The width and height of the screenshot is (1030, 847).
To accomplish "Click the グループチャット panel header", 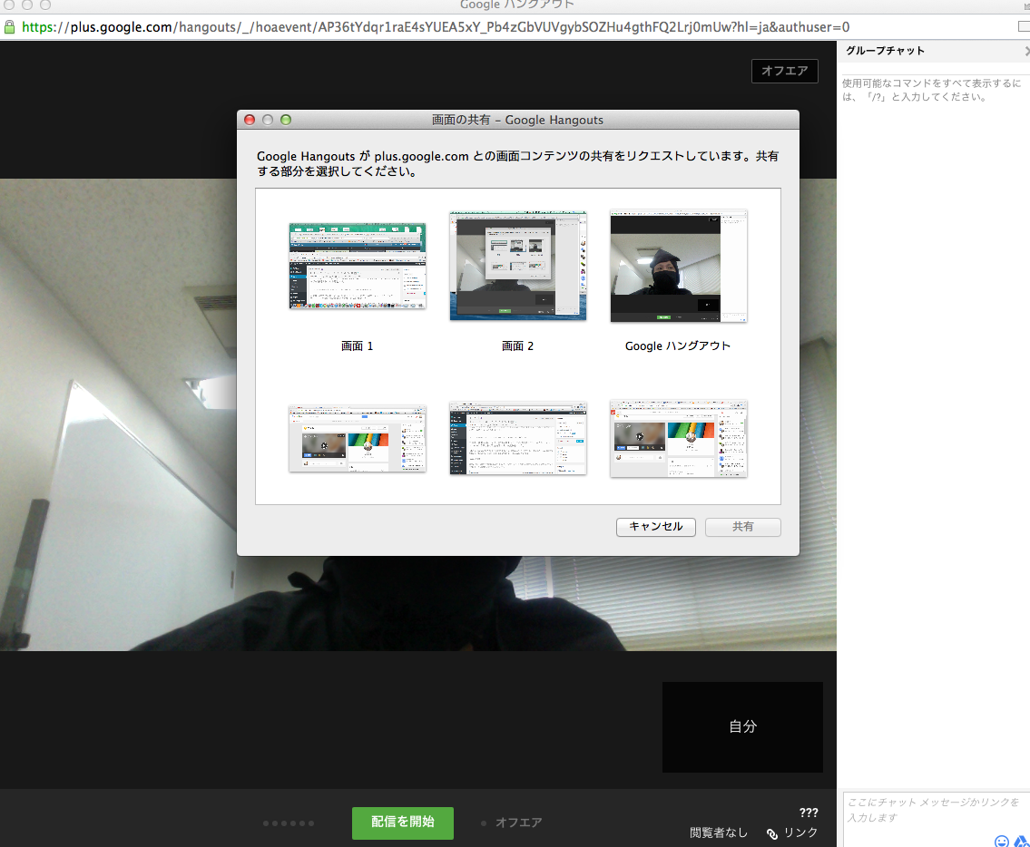I will tap(933, 51).
